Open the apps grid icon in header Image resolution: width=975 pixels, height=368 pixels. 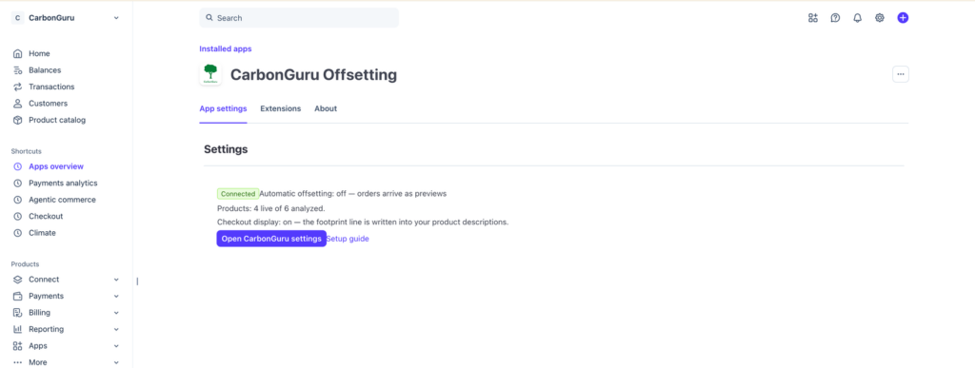point(813,18)
